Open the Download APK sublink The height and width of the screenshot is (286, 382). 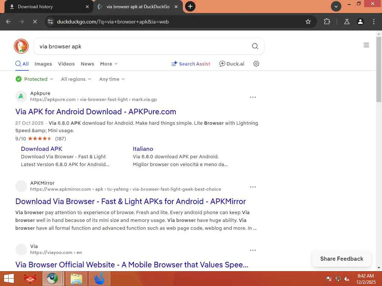[41, 149]
